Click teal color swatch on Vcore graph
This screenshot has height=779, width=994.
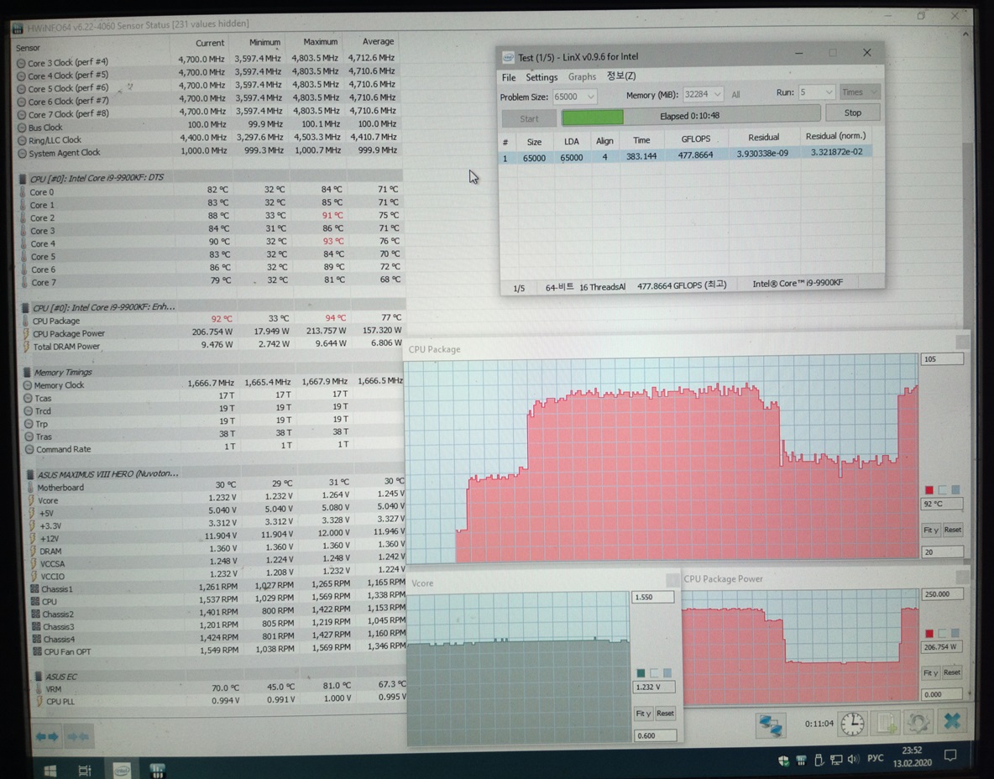click(x=641, y=673)
